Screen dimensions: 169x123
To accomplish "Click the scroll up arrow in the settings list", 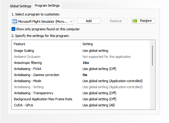I will pyautogui.click(x=152, y=43).
